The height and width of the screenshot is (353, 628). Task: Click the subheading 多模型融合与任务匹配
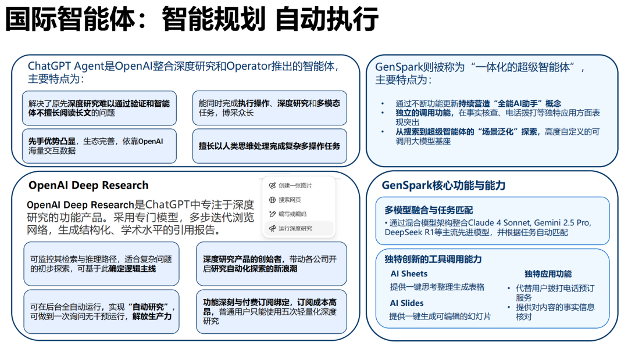(429, 210)
